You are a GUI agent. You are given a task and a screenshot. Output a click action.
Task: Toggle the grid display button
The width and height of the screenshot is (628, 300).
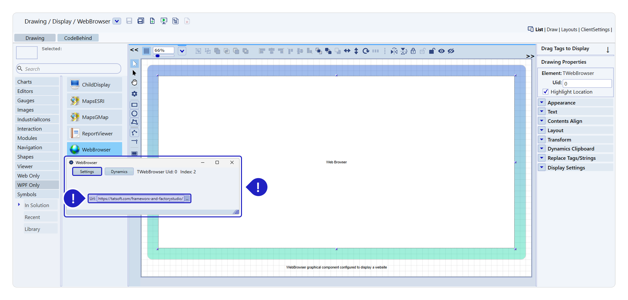[146, 51]
